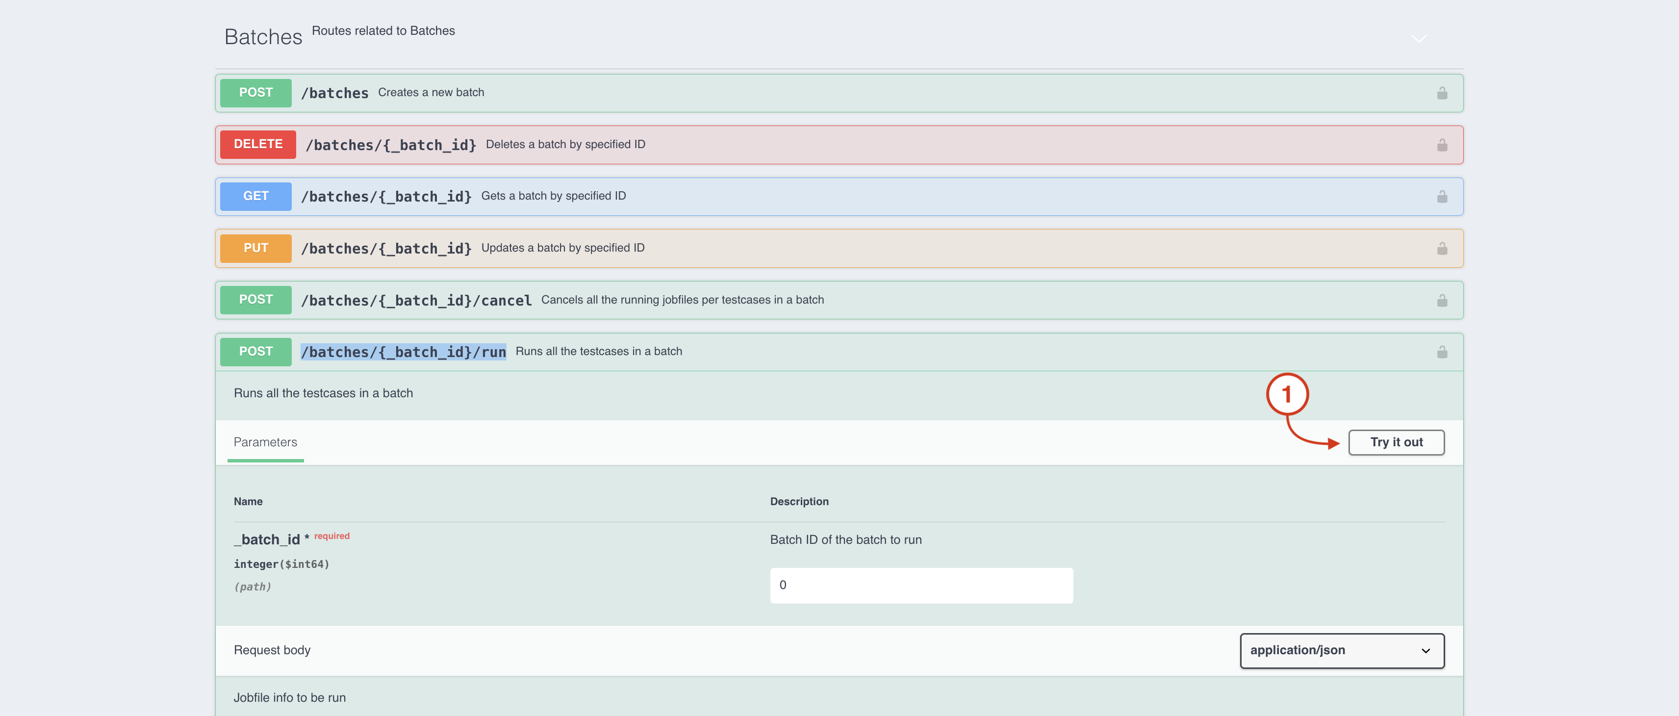Click the POST badge on the cancel endpoint
Screen dimensions: 1679x716
(x=255, y=300)
